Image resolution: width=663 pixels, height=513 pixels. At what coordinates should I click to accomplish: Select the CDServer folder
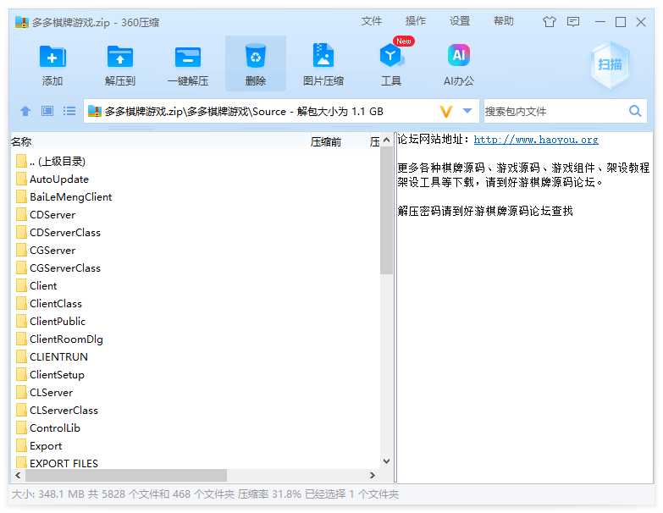coord(46,215)
